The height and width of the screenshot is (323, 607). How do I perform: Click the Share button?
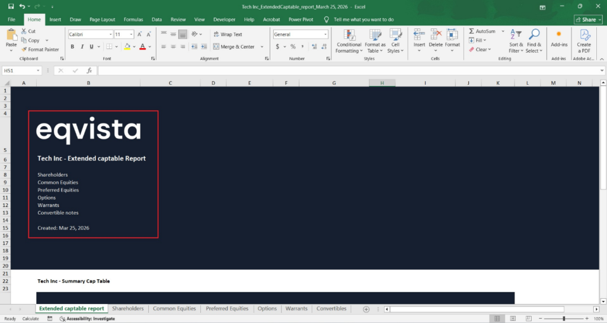pos(588,20)
